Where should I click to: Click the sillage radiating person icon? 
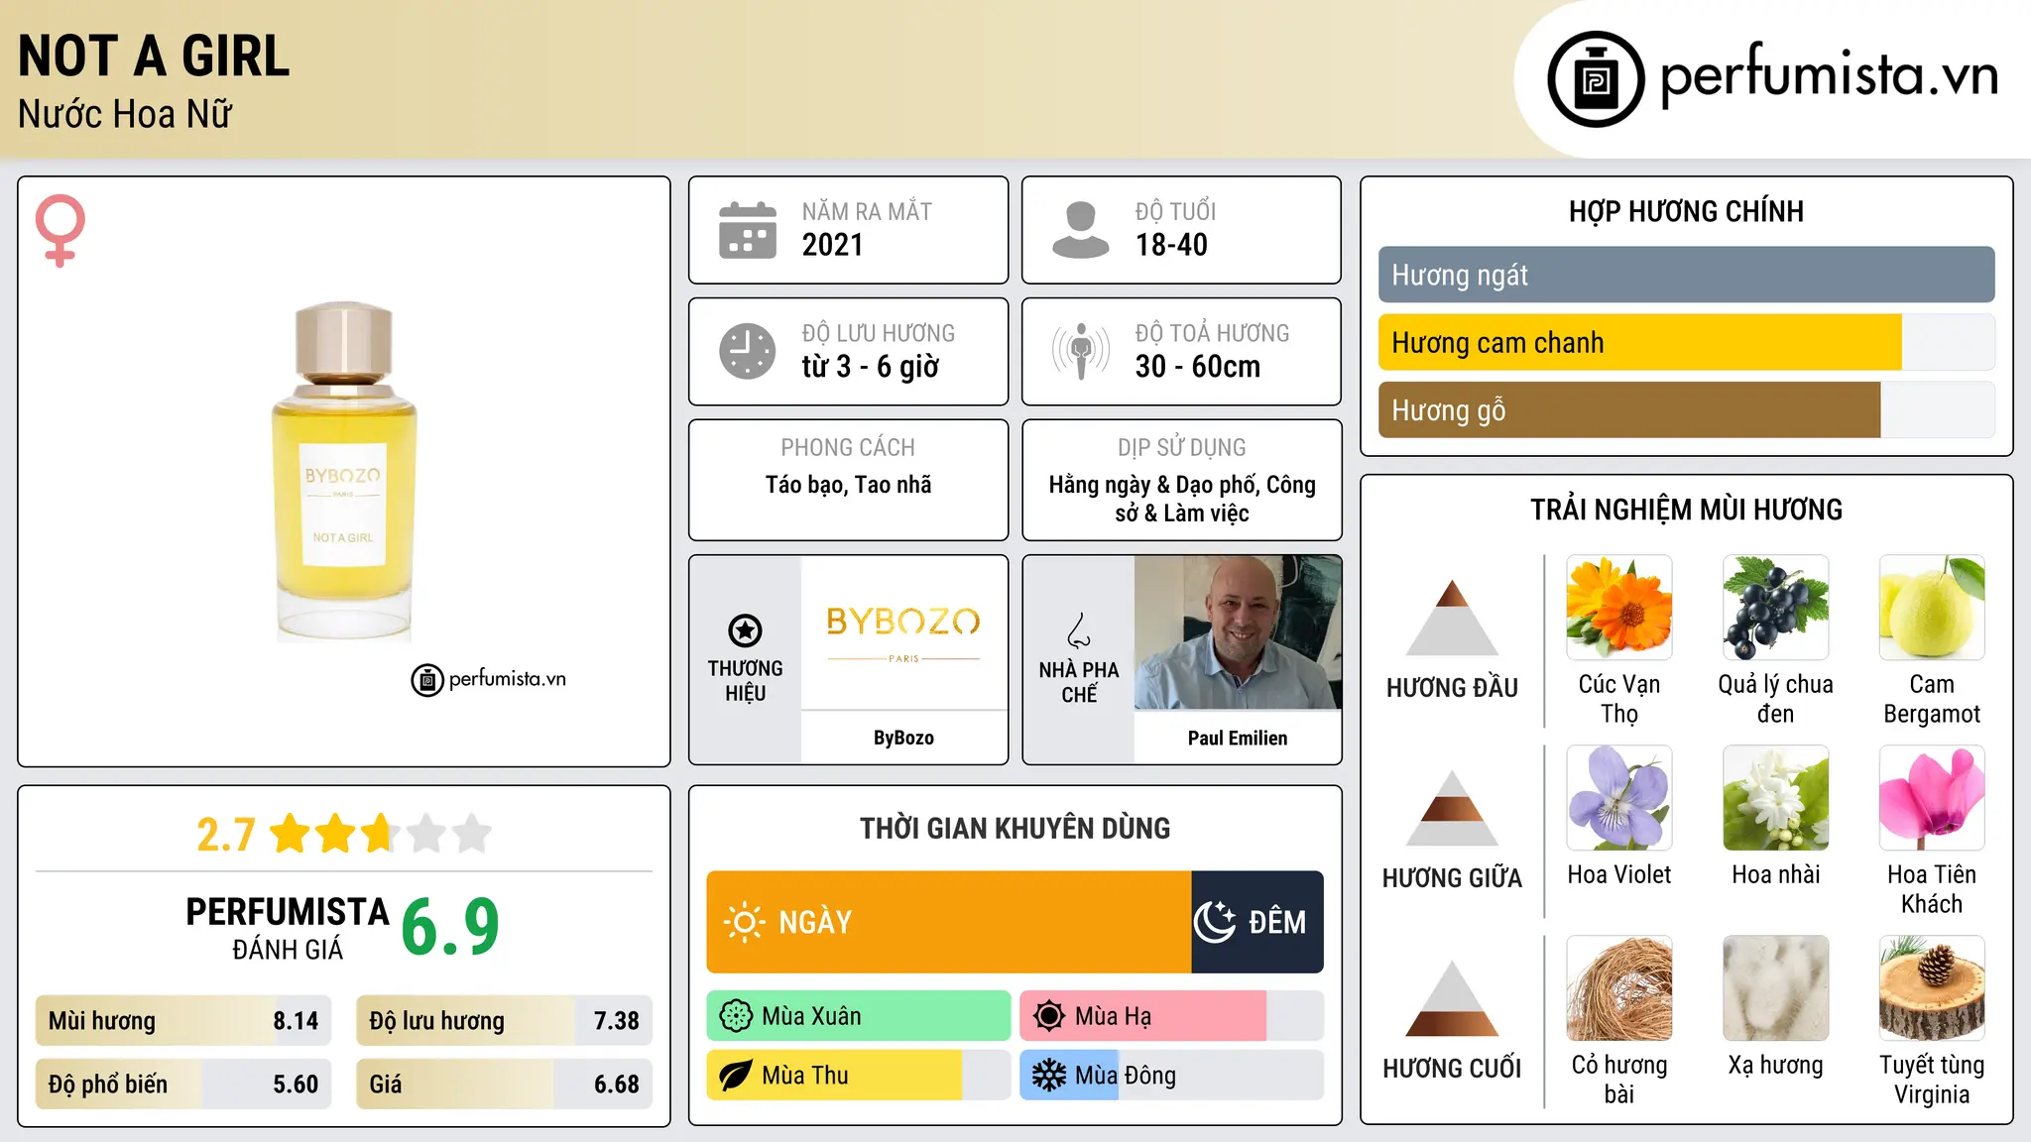1081,351
